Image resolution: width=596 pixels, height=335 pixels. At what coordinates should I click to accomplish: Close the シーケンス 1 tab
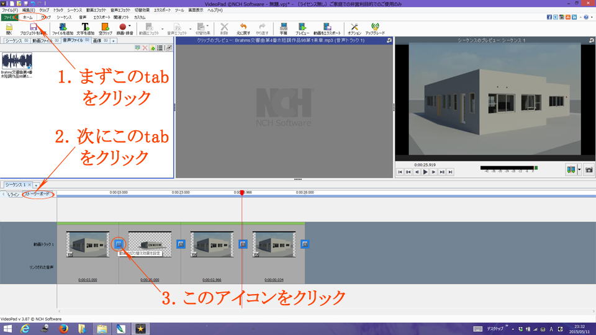click(x=29, y=185)
